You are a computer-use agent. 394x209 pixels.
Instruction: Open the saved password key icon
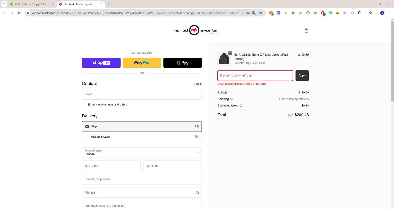[247, 13]
